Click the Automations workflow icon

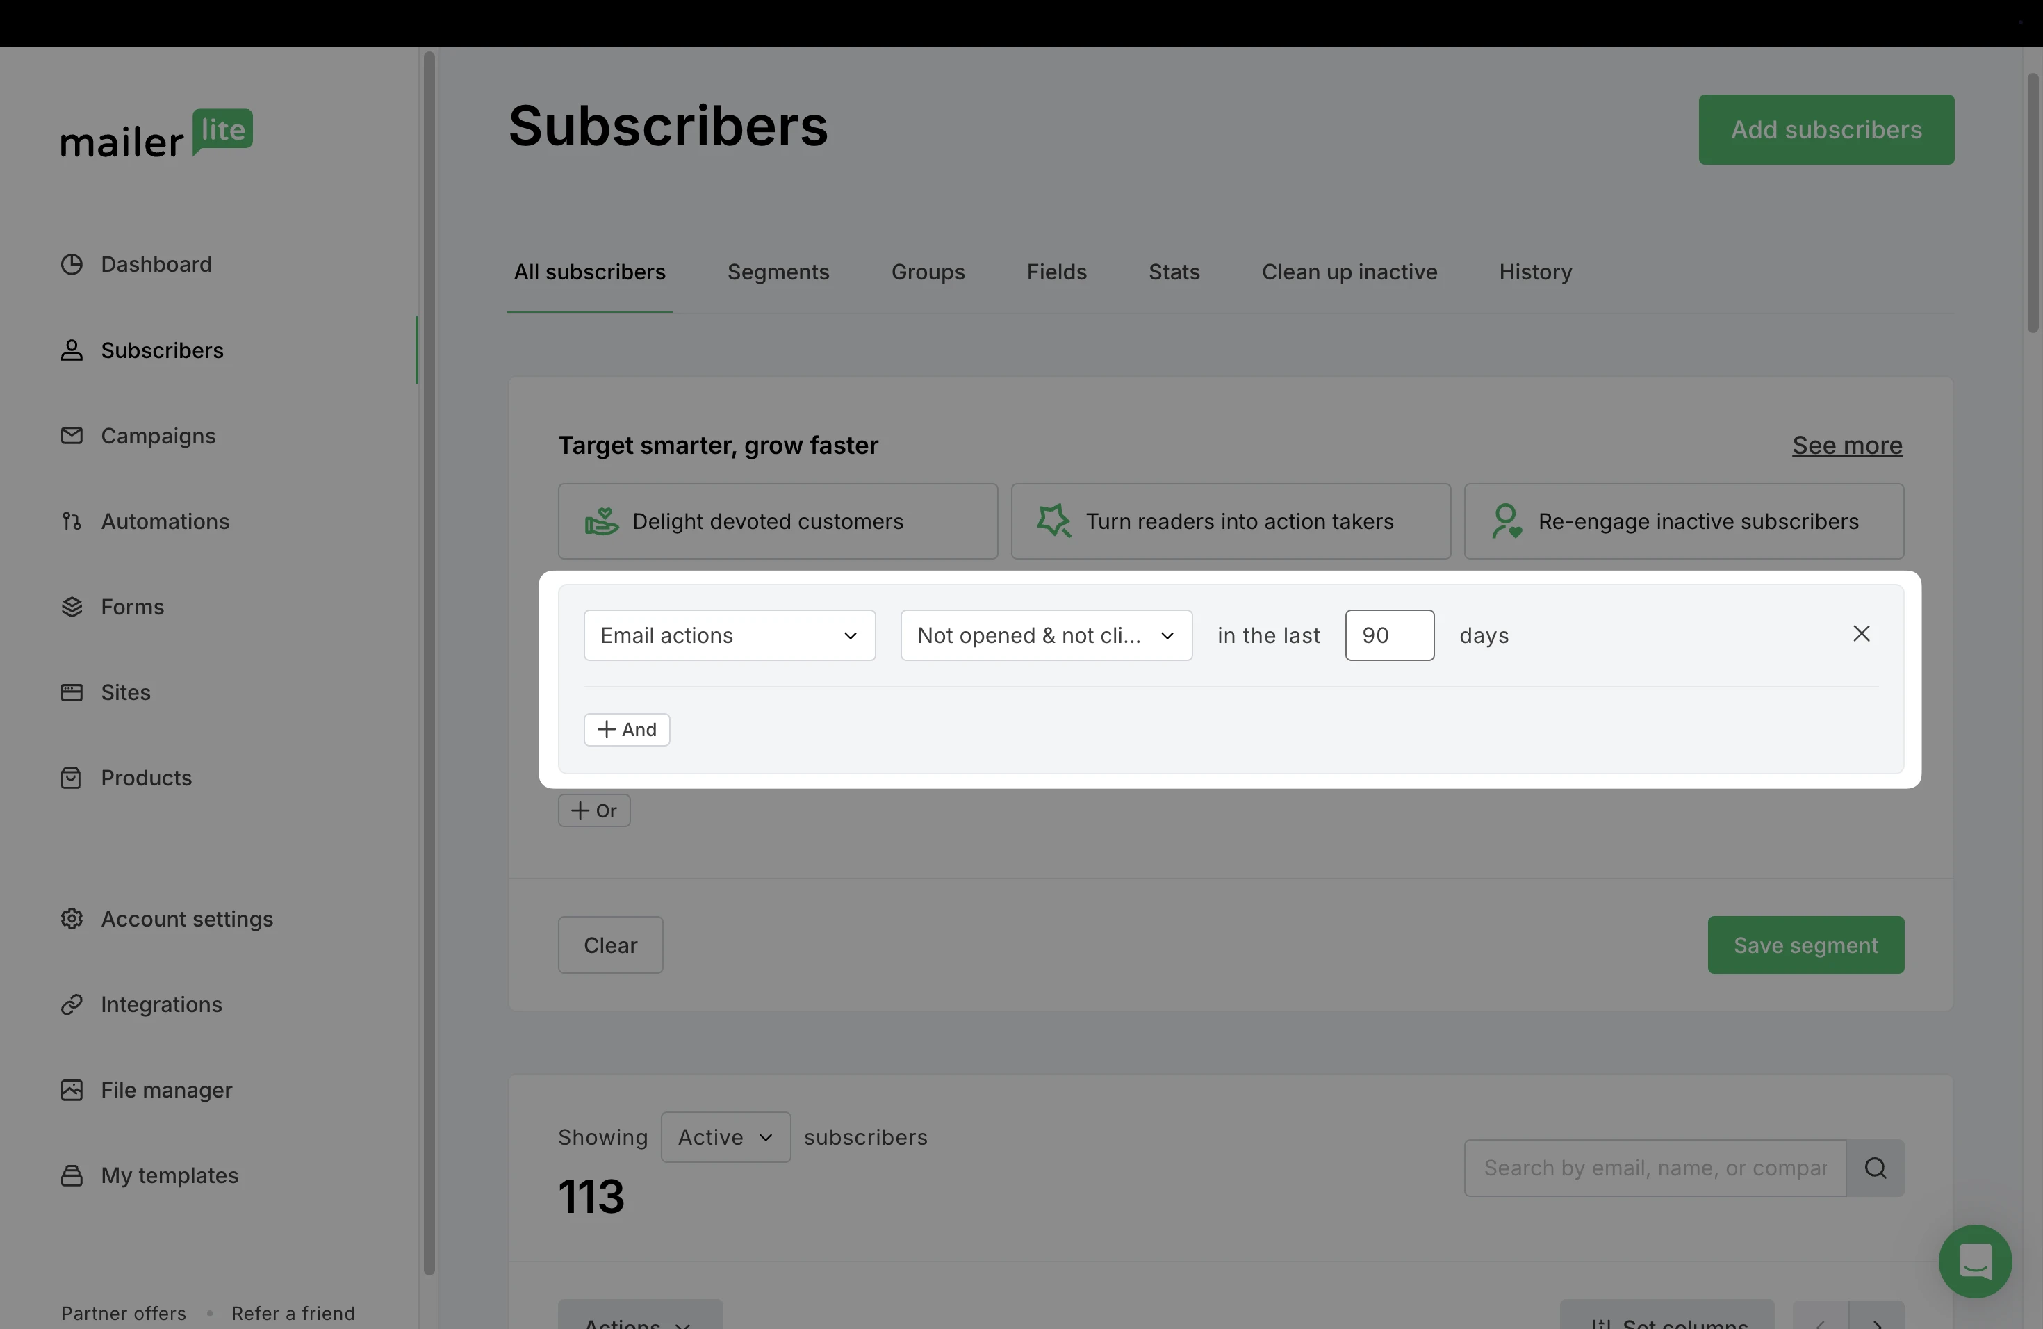[72, 521]
